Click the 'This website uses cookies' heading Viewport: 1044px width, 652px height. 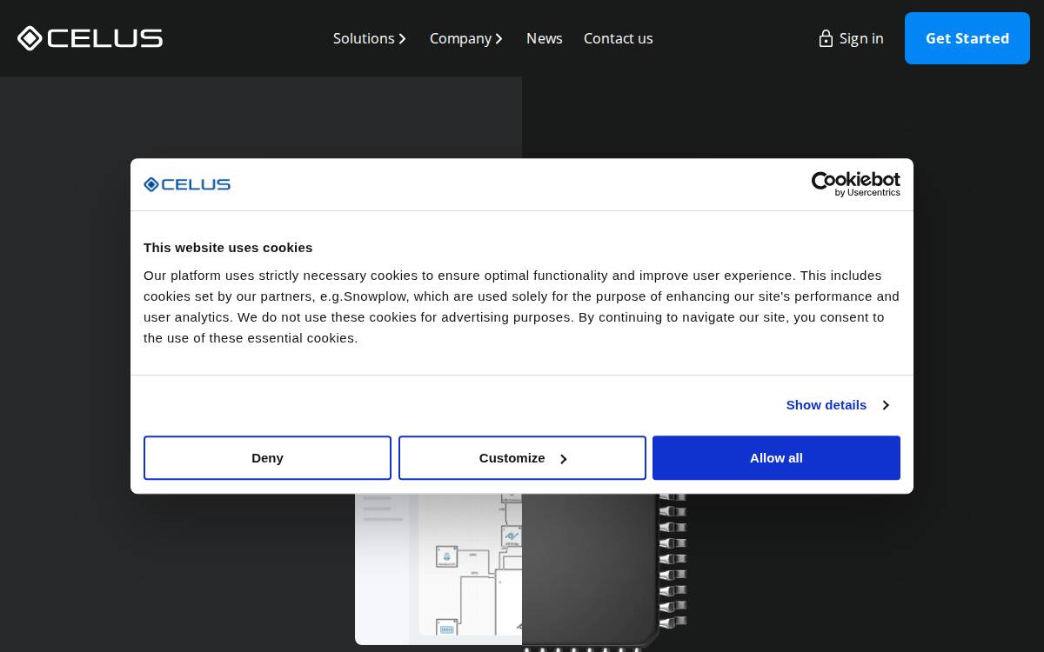[228, 248]
